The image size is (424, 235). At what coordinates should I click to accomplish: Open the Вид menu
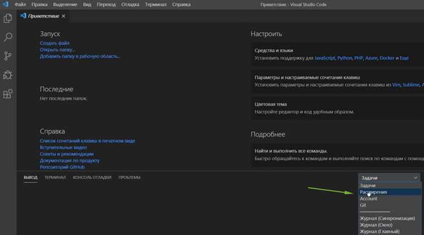[87, 5]
